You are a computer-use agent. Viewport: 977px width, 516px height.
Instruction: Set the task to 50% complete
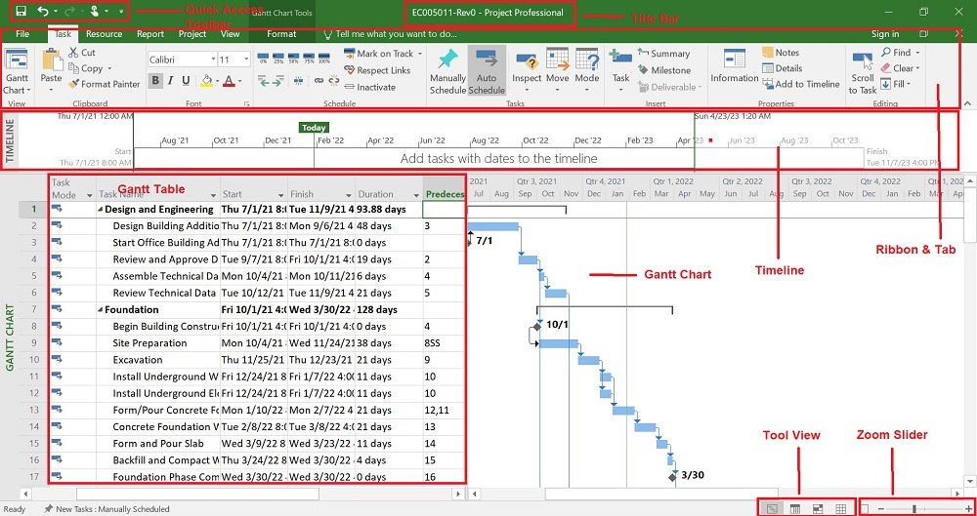pos(294,58)
